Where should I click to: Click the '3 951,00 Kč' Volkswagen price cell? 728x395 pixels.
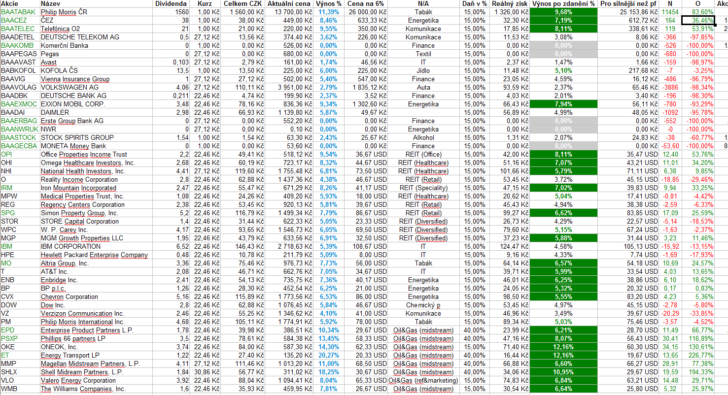[289, 87]
